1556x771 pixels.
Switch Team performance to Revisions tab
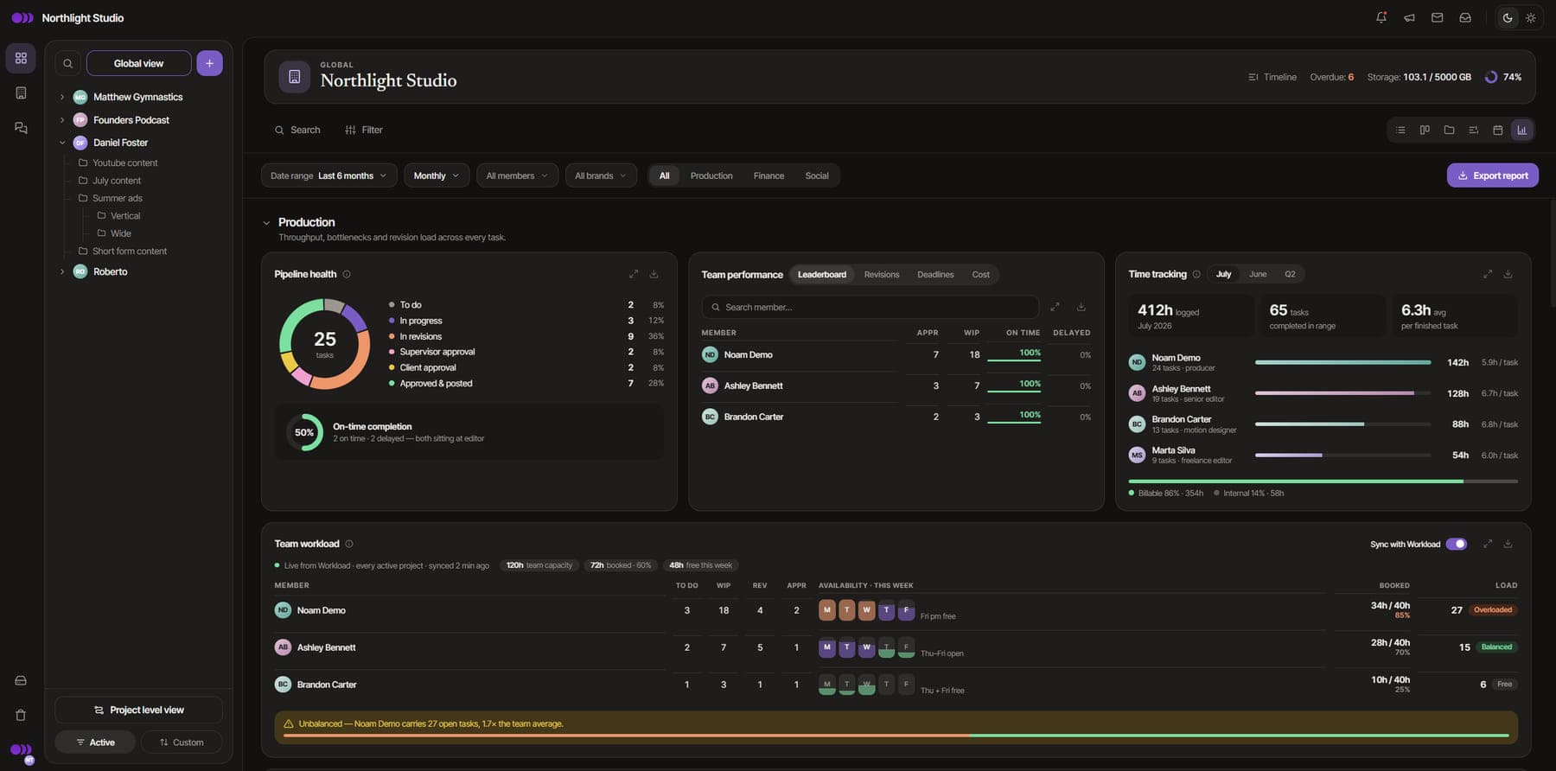point(882,275)
